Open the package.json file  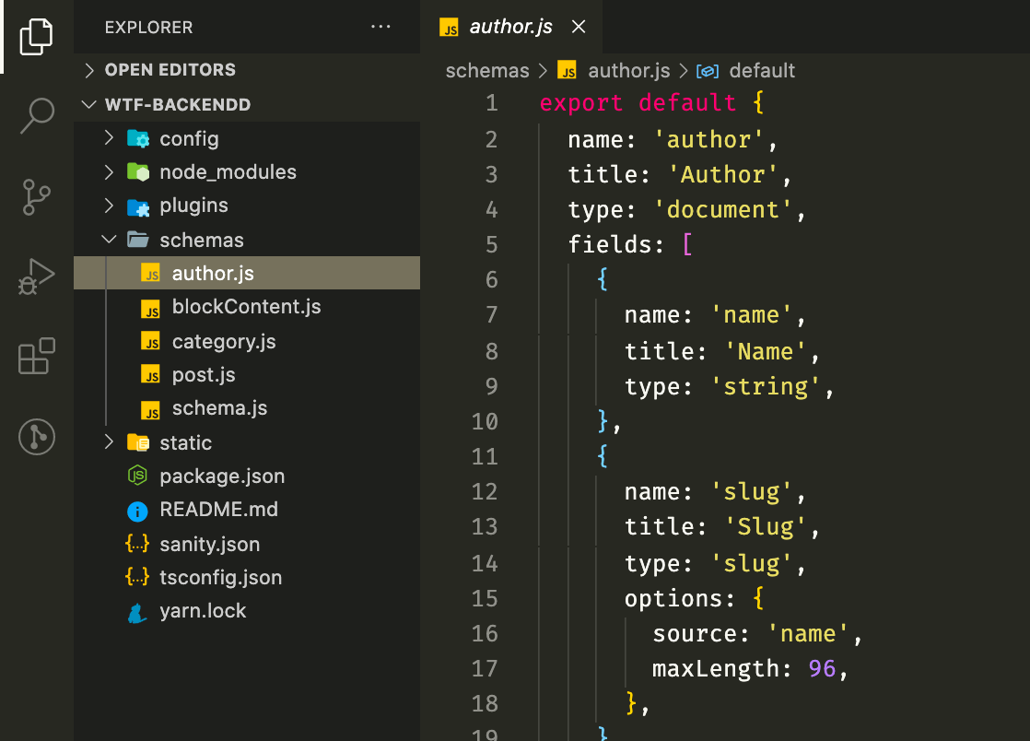pos(221,476)
